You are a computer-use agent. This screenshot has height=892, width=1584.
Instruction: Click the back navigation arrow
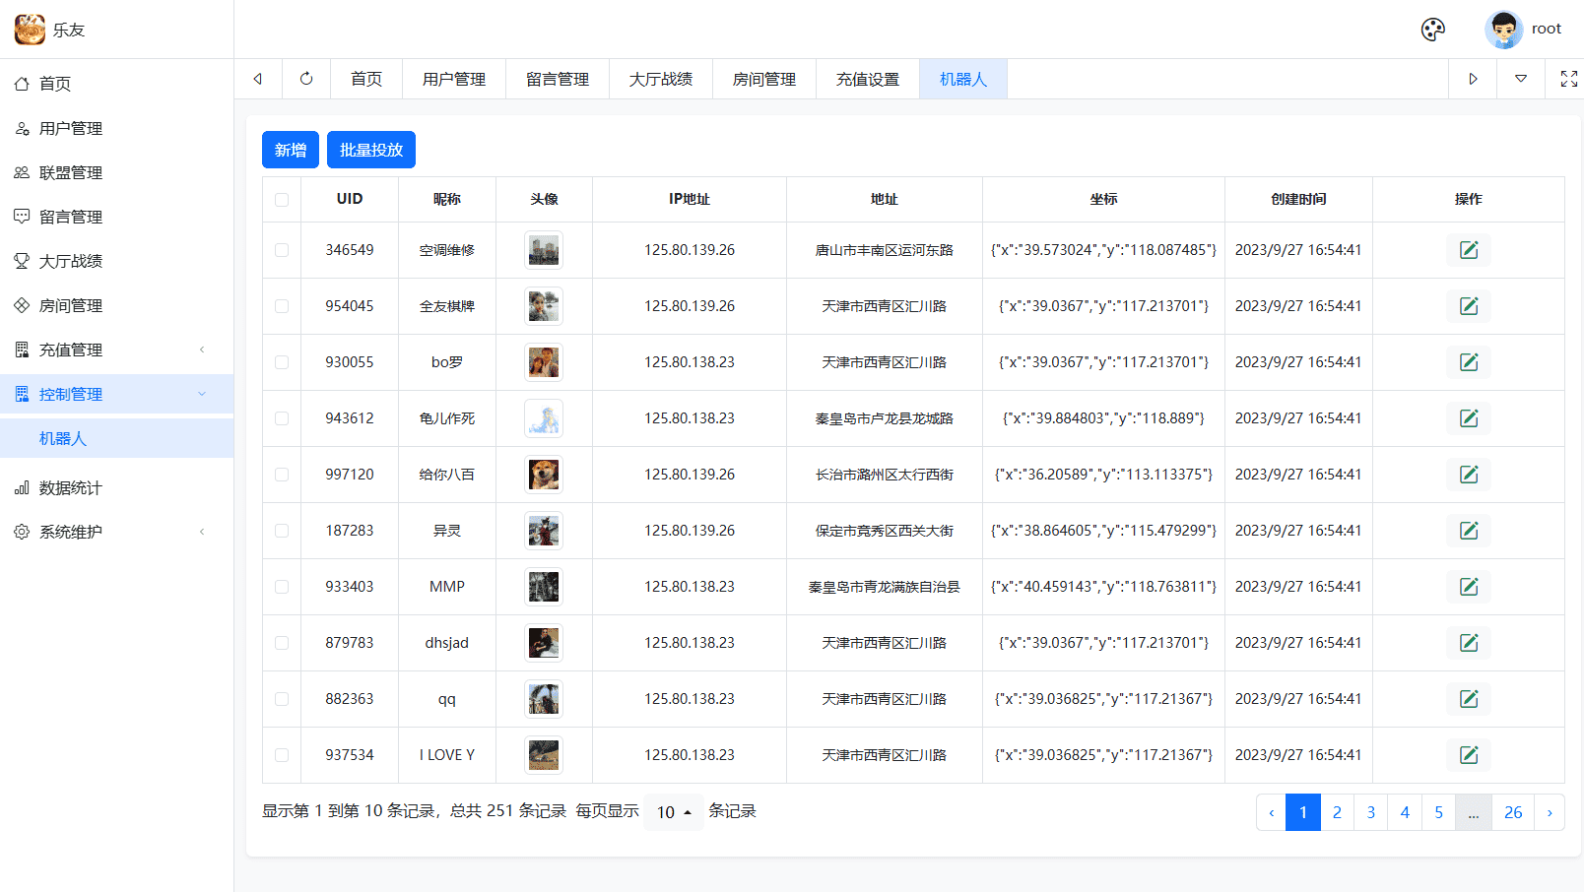pyautogui.click(x=258, y=79)
